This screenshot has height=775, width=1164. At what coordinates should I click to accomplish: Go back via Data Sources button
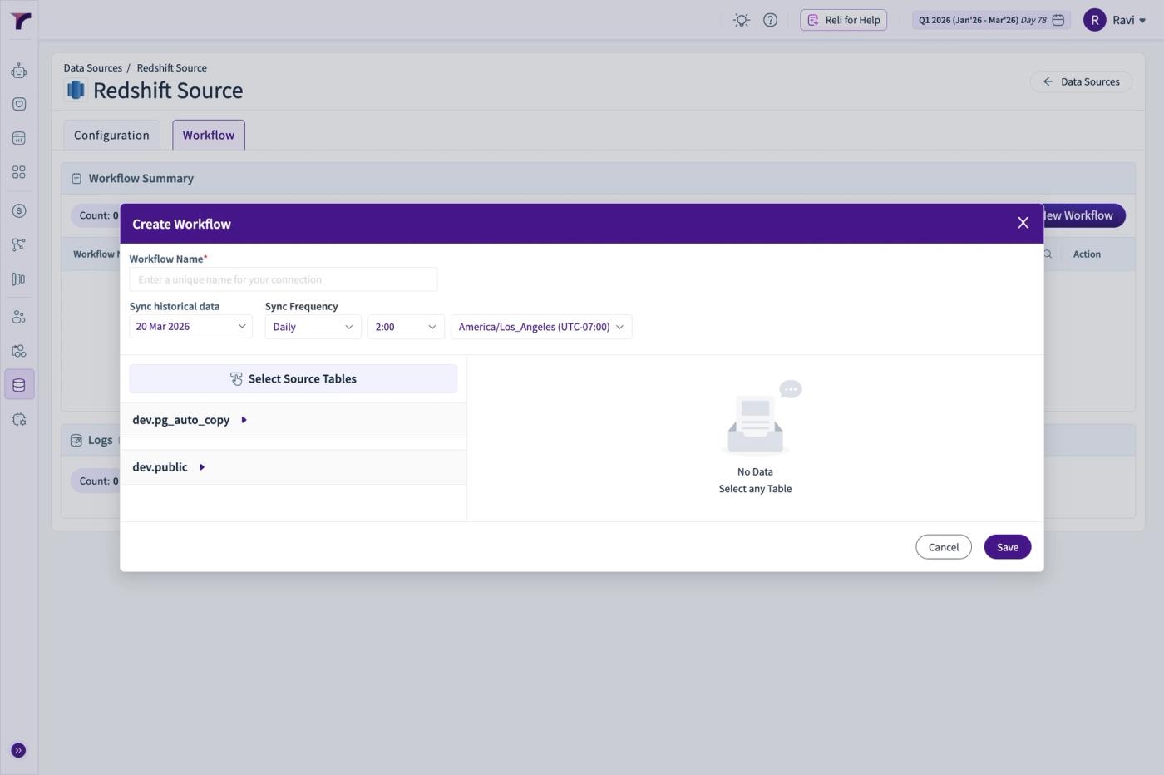[1081, 81]
